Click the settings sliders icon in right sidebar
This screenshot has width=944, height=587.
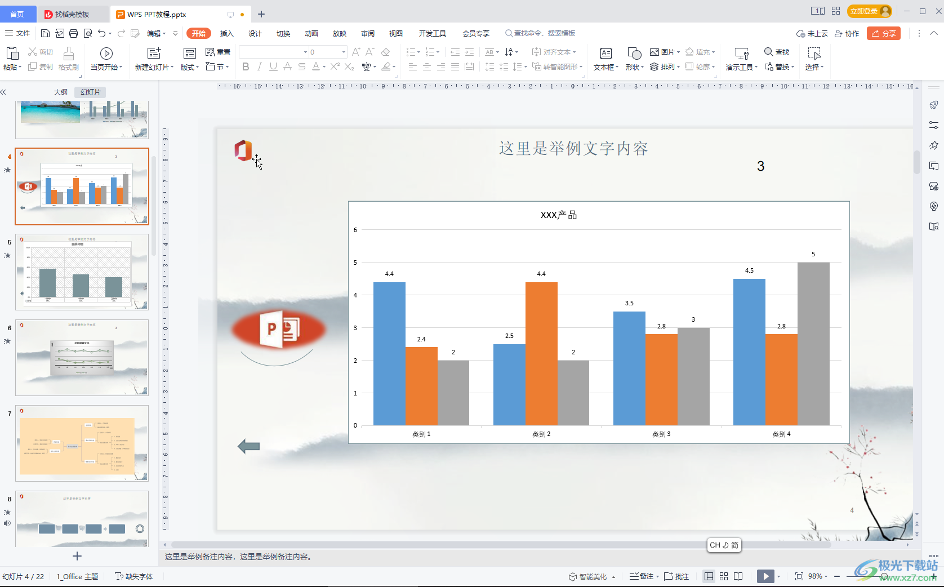(934, 125)
